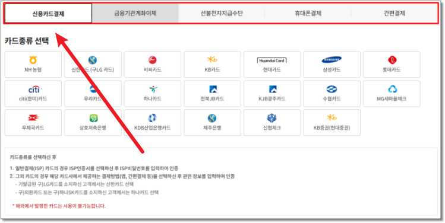Image resolution: width=445 pixels, height=223 pixels.
Task: Click the KDB산업은행카드 logo icon
Action: coord(153,118)
